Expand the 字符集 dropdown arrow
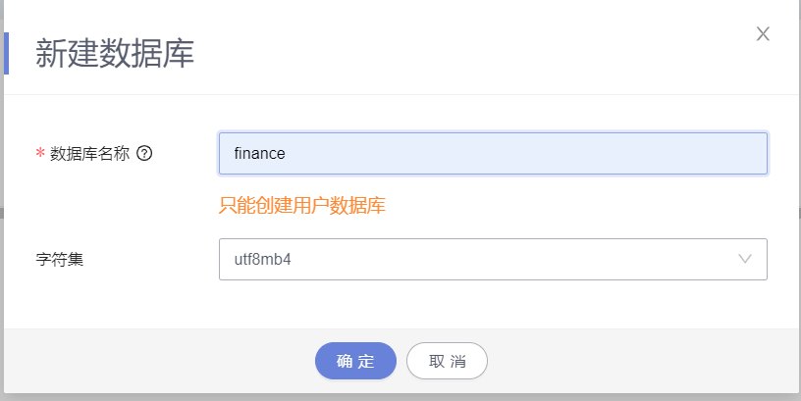Screen dimensions: 801x401 (x=745, y=259)
